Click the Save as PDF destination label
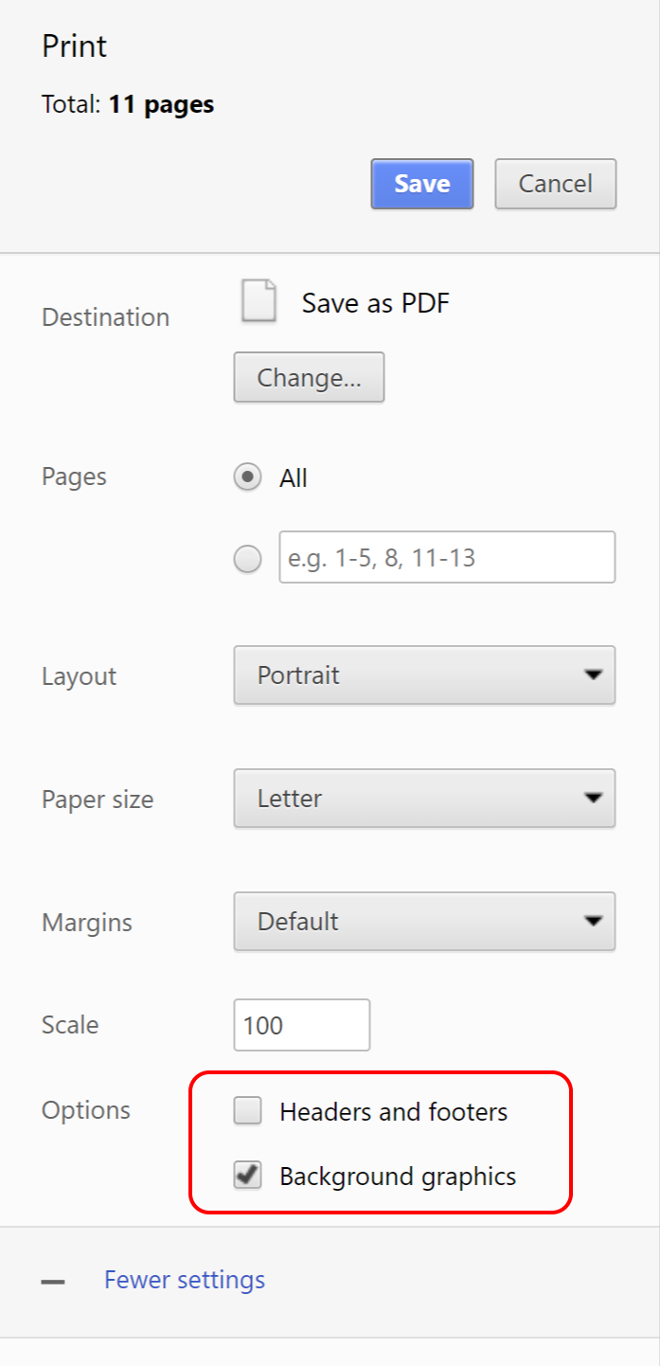 click(376, 303)
